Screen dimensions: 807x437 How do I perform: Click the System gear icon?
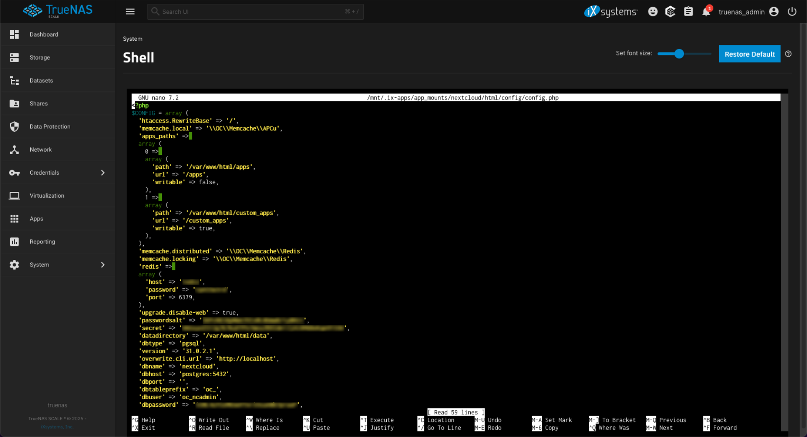(x=14, y=265)
